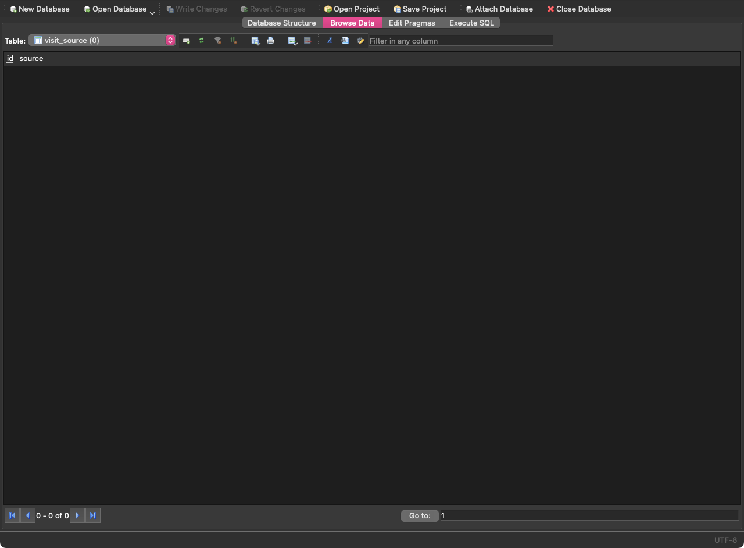Clear all filters using the filter icon

(218, 41)
